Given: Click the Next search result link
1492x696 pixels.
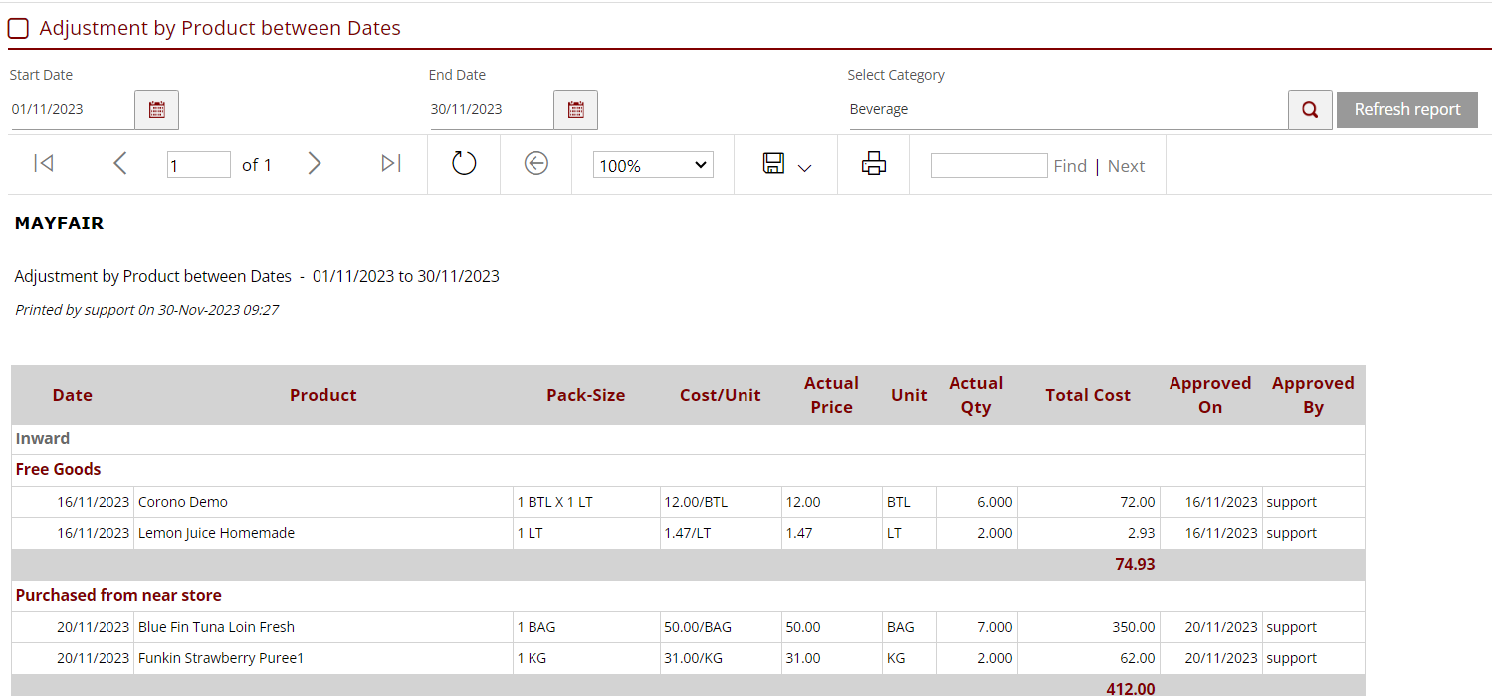Looking at the screenshot, I should pyautogui.click(x=1126, y=166).
